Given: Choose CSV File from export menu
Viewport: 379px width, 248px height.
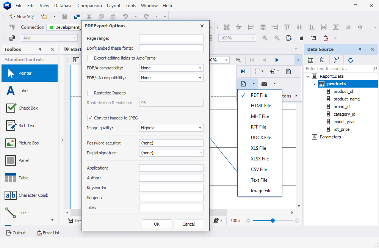Looking at the screenshot, I should click(x=260, y=170).
